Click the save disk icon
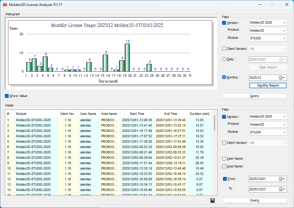The height and width of the screenshot is (208, 294). 212,201
